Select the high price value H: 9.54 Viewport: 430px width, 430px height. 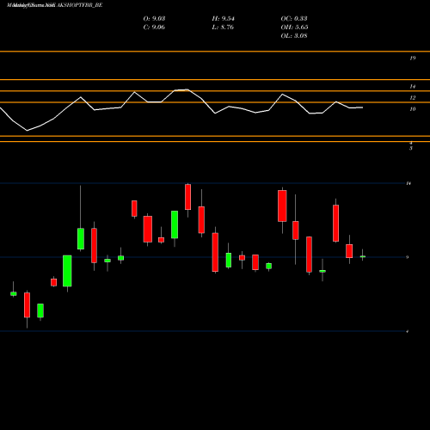point(223,19)
